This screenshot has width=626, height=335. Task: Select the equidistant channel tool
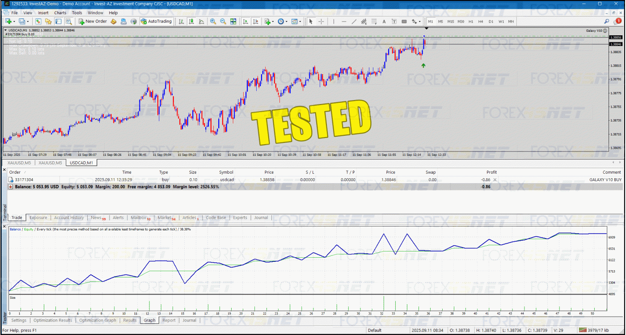[364, 21]
